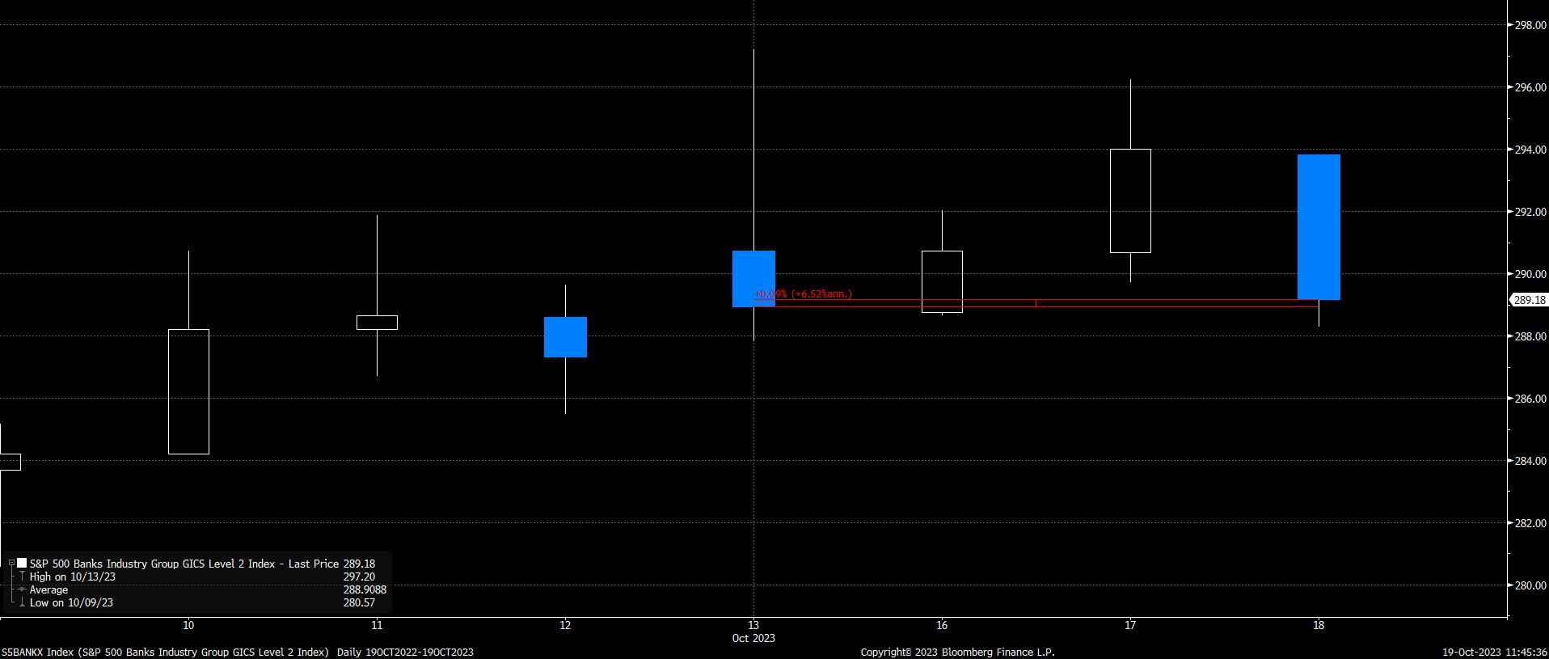
Task: Click the date label 16 on x-axis
Action: click(x=942, y=625)
